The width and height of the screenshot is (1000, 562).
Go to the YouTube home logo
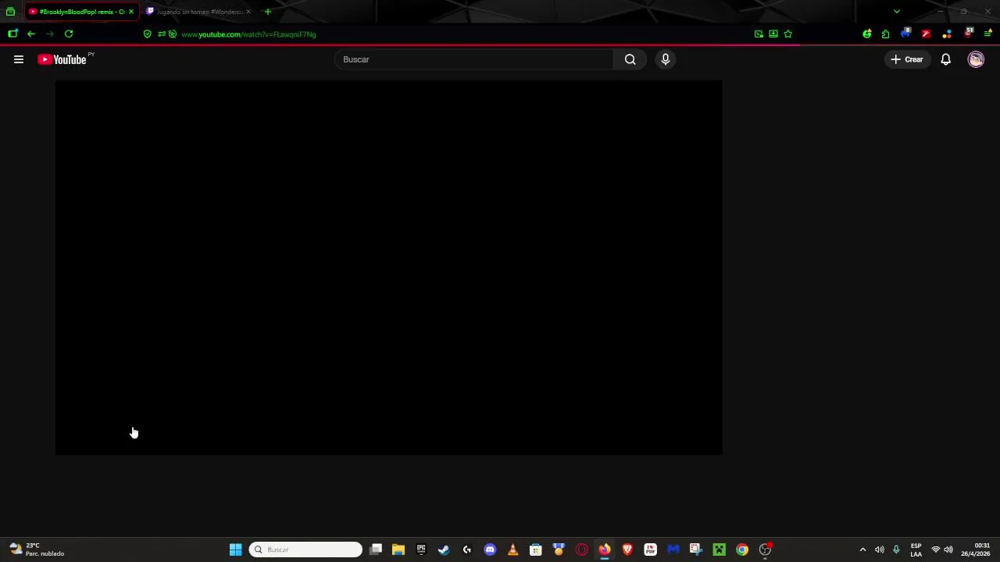coord(62,59)
